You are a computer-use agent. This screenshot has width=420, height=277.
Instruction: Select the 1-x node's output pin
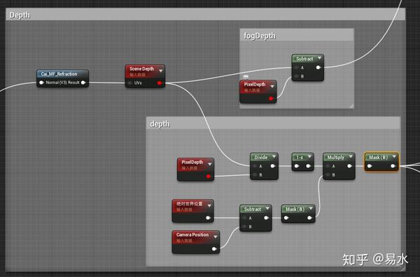point(308,166)
